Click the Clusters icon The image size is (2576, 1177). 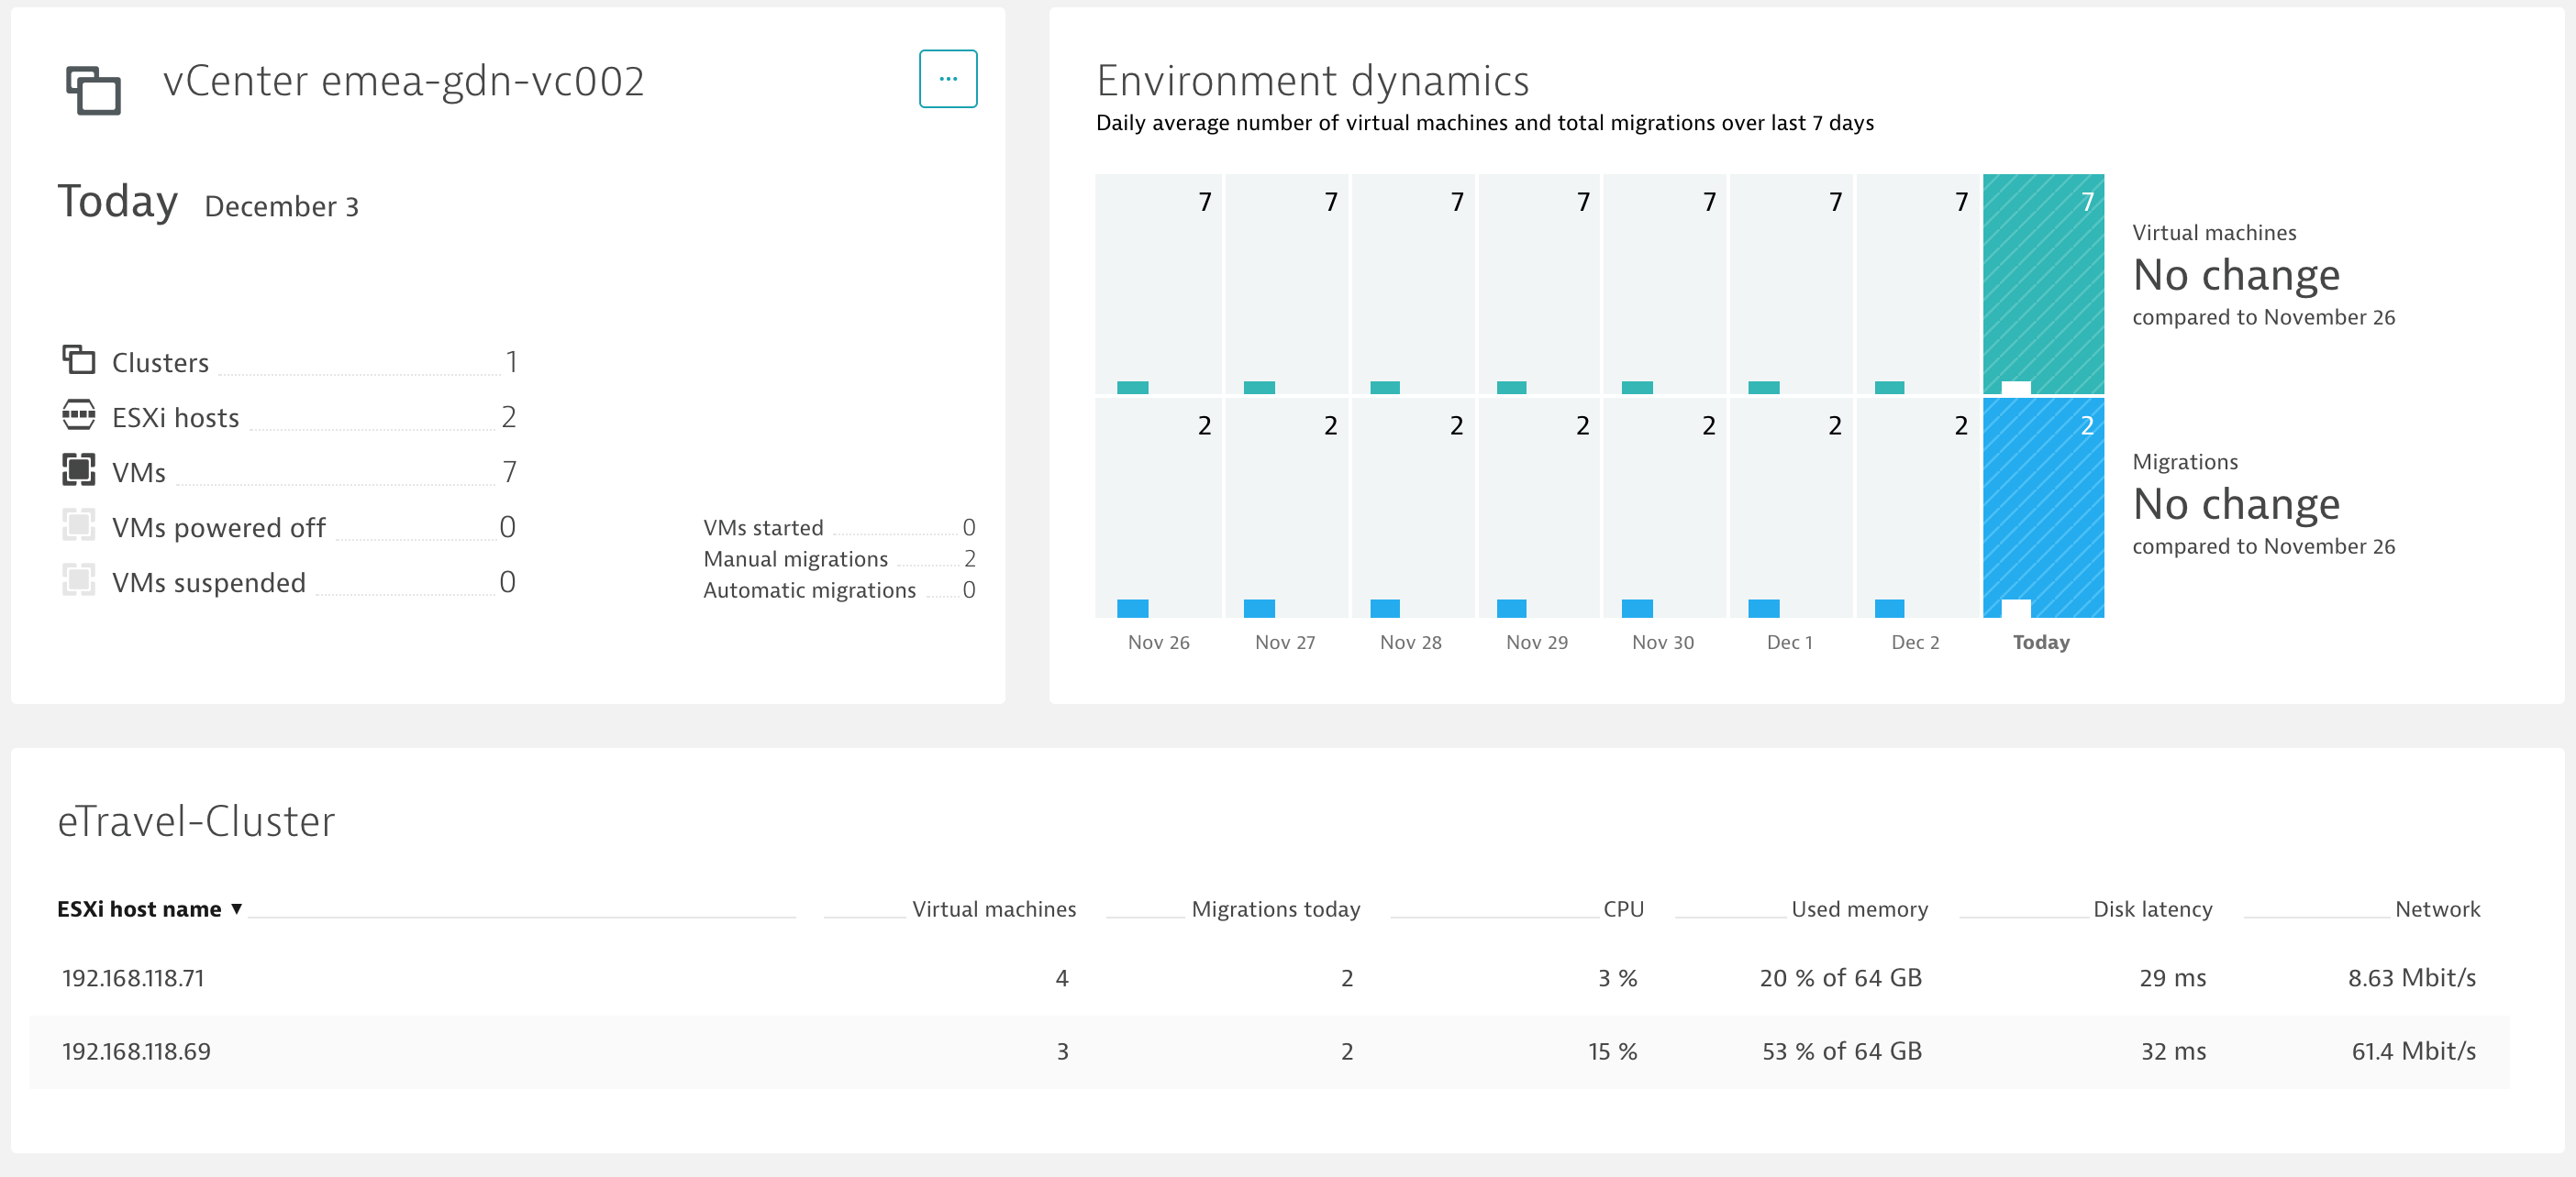pos(78,359)
